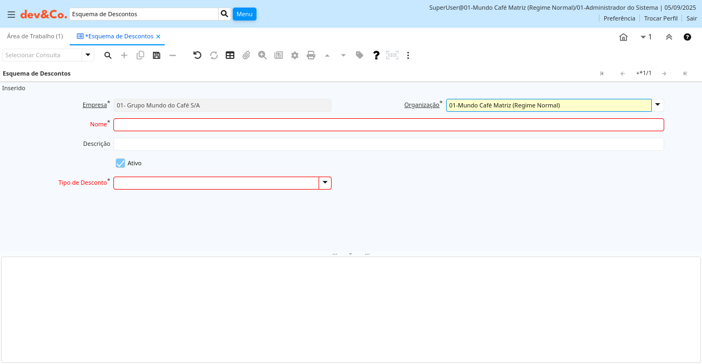
Task: Click the Descrição text field
Action: [x=388, y=144]
